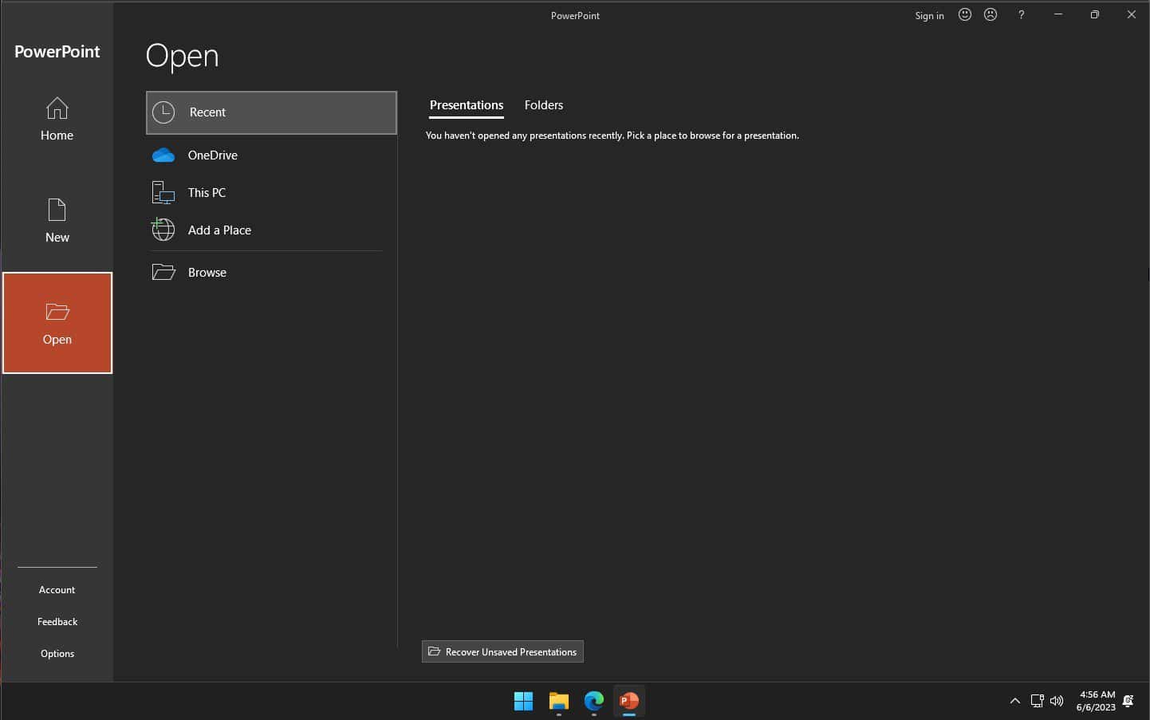Open the volume tray icon
The width and height of the screenshot is (1150, 720).
coord(1057,701)
